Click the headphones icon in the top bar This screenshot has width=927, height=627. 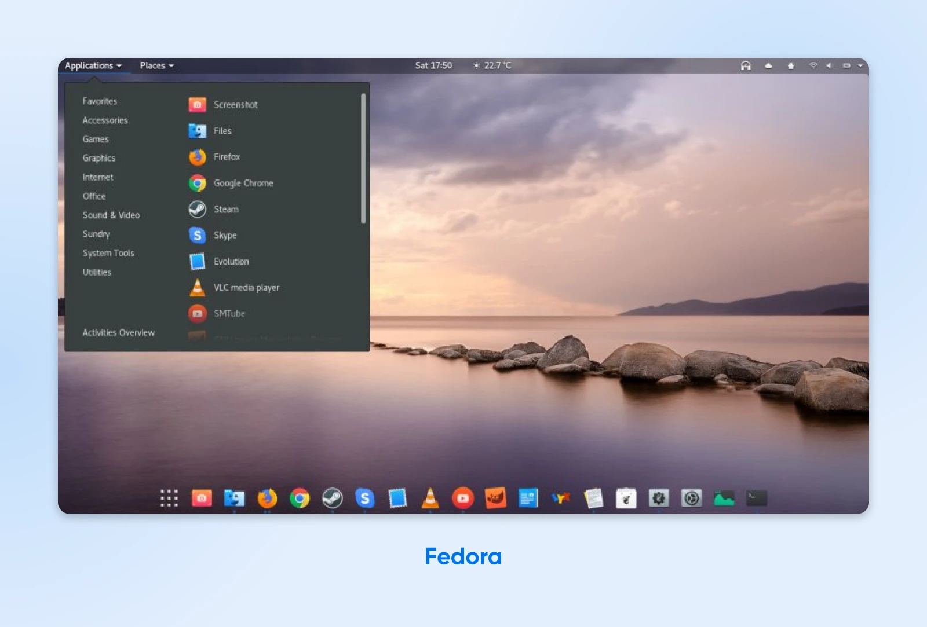pos(746,65)
